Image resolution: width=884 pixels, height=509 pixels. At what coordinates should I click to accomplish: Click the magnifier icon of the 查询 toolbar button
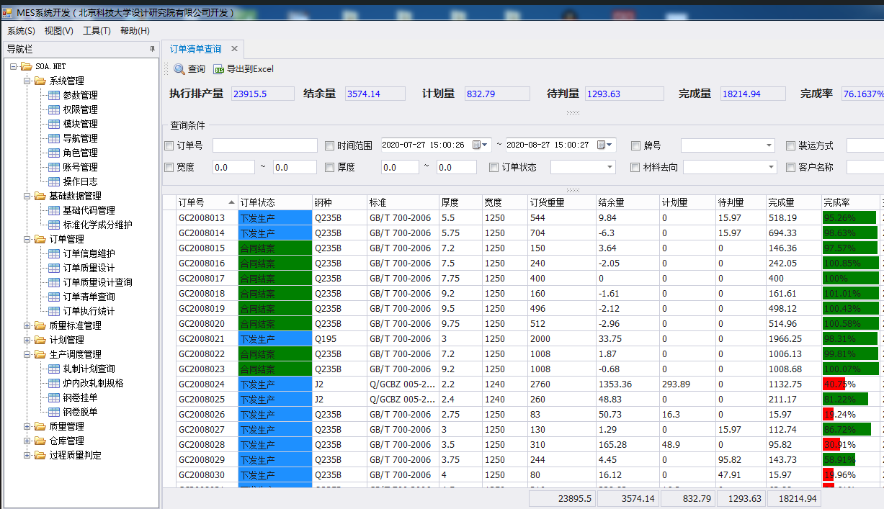pos(180,69)
